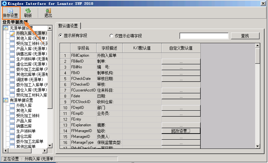268x163 pixels.
Task: Click icon beside 受托加工领料(无源单)
Action: tap(12, 43)
